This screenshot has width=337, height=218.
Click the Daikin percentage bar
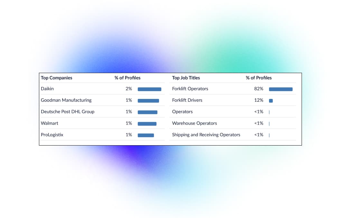[x=149, y=89]
